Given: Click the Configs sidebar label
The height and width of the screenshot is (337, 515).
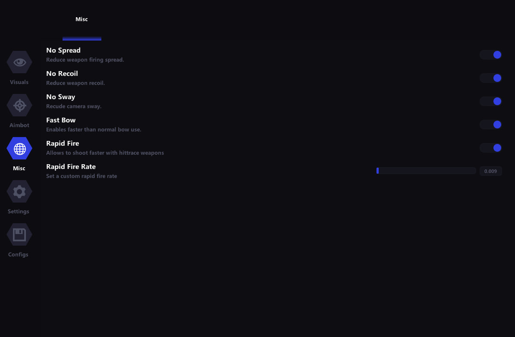Looking at the screenshot, I should pos(18,255).
